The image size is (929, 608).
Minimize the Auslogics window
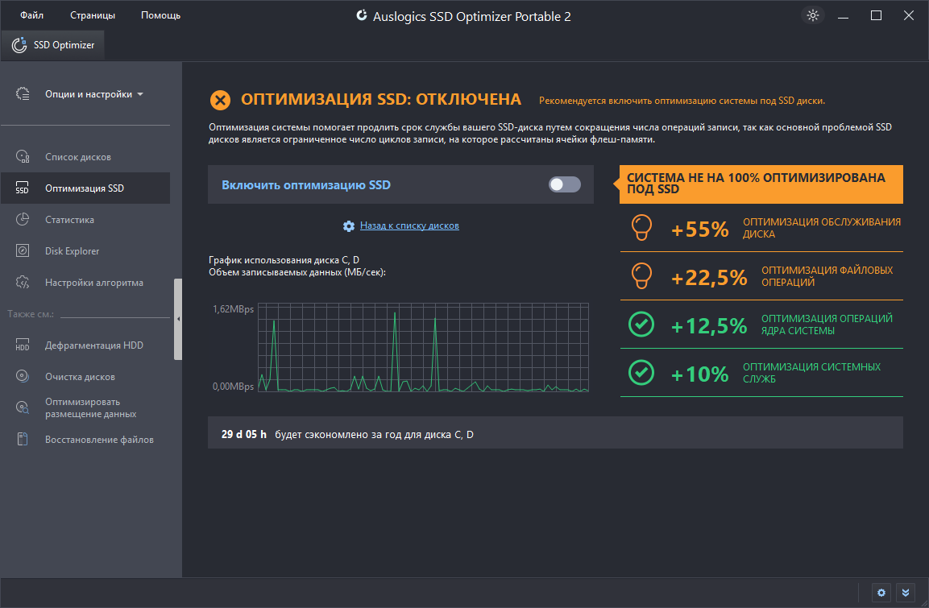click(x=843, y=16)
